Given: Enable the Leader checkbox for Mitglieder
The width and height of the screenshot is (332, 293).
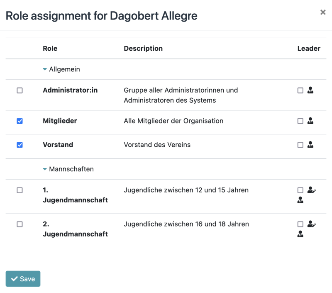Looking at the screenshot, I should click(300, 121).
